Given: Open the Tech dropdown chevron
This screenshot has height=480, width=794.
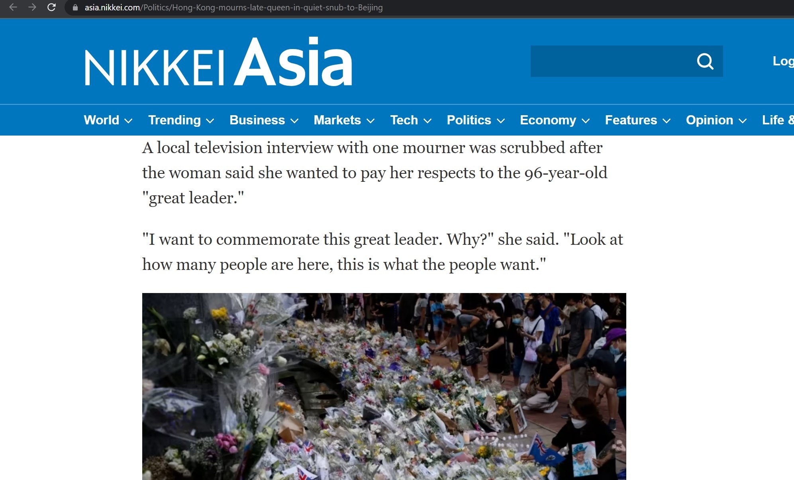Looking at the screenshot, I should pos(427,121).
